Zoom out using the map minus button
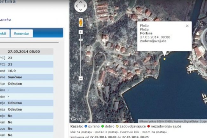Viewport: 207px width, 138px height. (81, 78)
